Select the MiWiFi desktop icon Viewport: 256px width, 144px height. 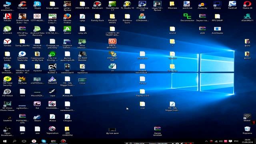pyautogui.click(x=247, y=118)
